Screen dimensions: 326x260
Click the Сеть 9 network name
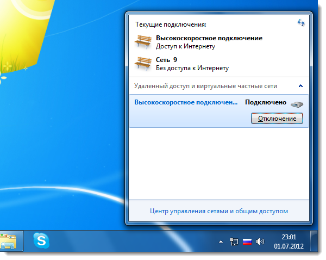[x=166, y=60]
